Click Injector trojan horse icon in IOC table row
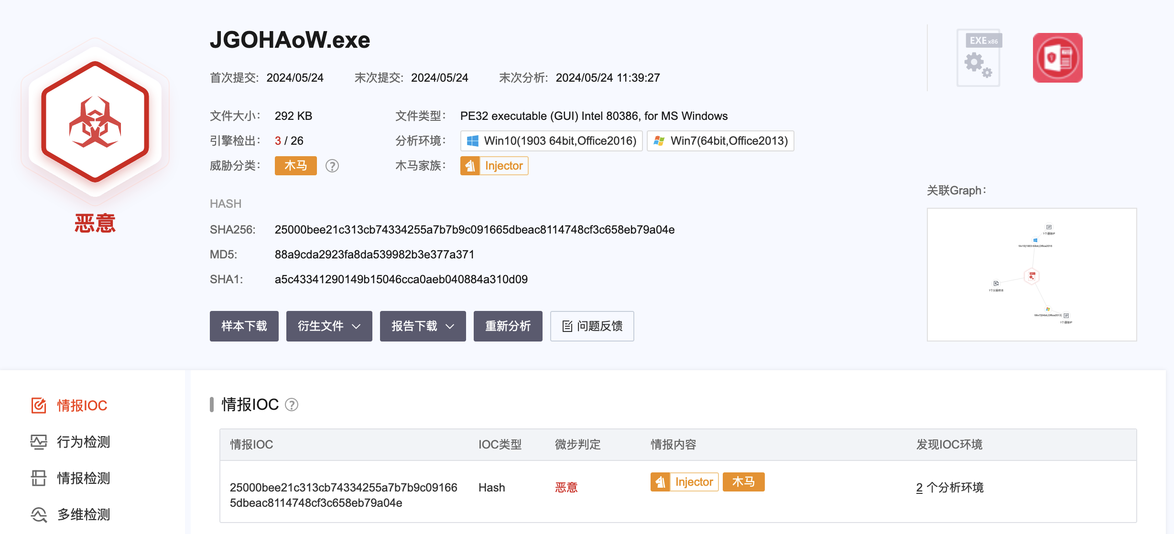 [660, 482]
